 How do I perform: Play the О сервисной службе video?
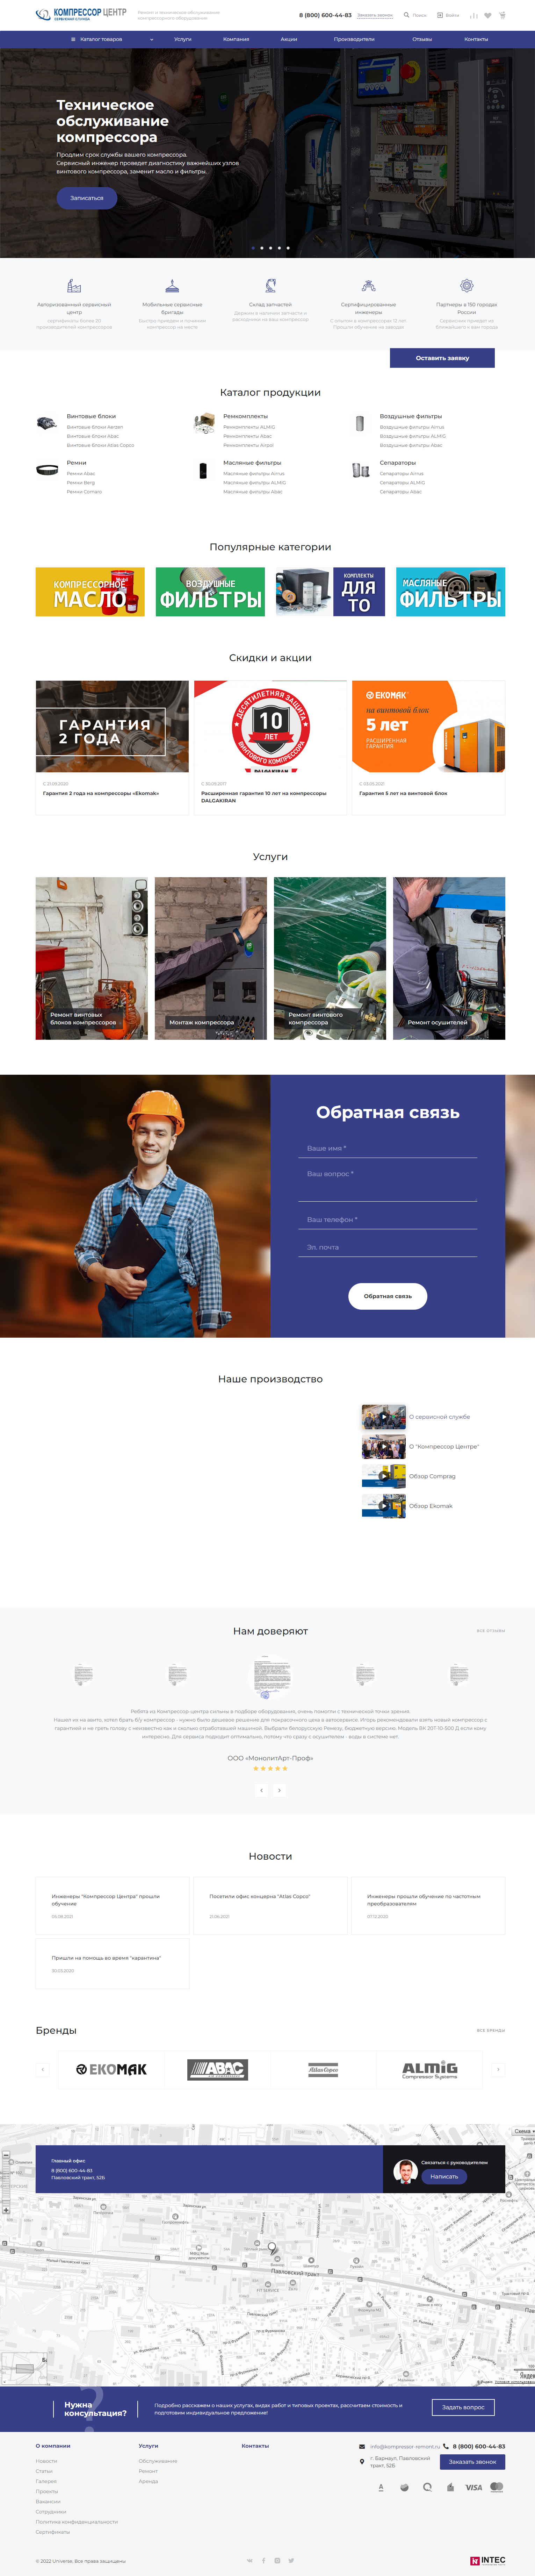[x=384, y=1417]
